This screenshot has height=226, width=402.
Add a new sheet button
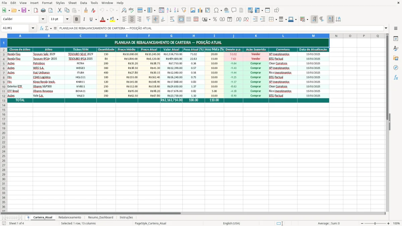[28, 217]
